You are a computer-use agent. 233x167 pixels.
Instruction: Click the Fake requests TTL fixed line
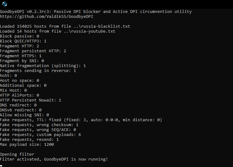tap(81, 120)
